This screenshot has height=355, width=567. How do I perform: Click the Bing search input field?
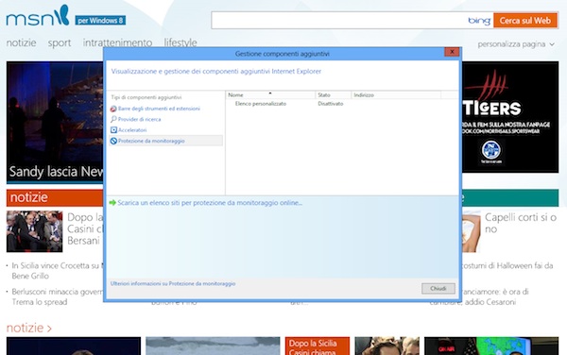339,20
